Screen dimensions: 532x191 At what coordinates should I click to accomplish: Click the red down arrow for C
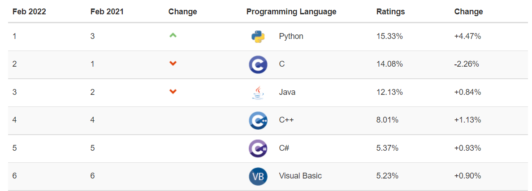click(173, 64)
